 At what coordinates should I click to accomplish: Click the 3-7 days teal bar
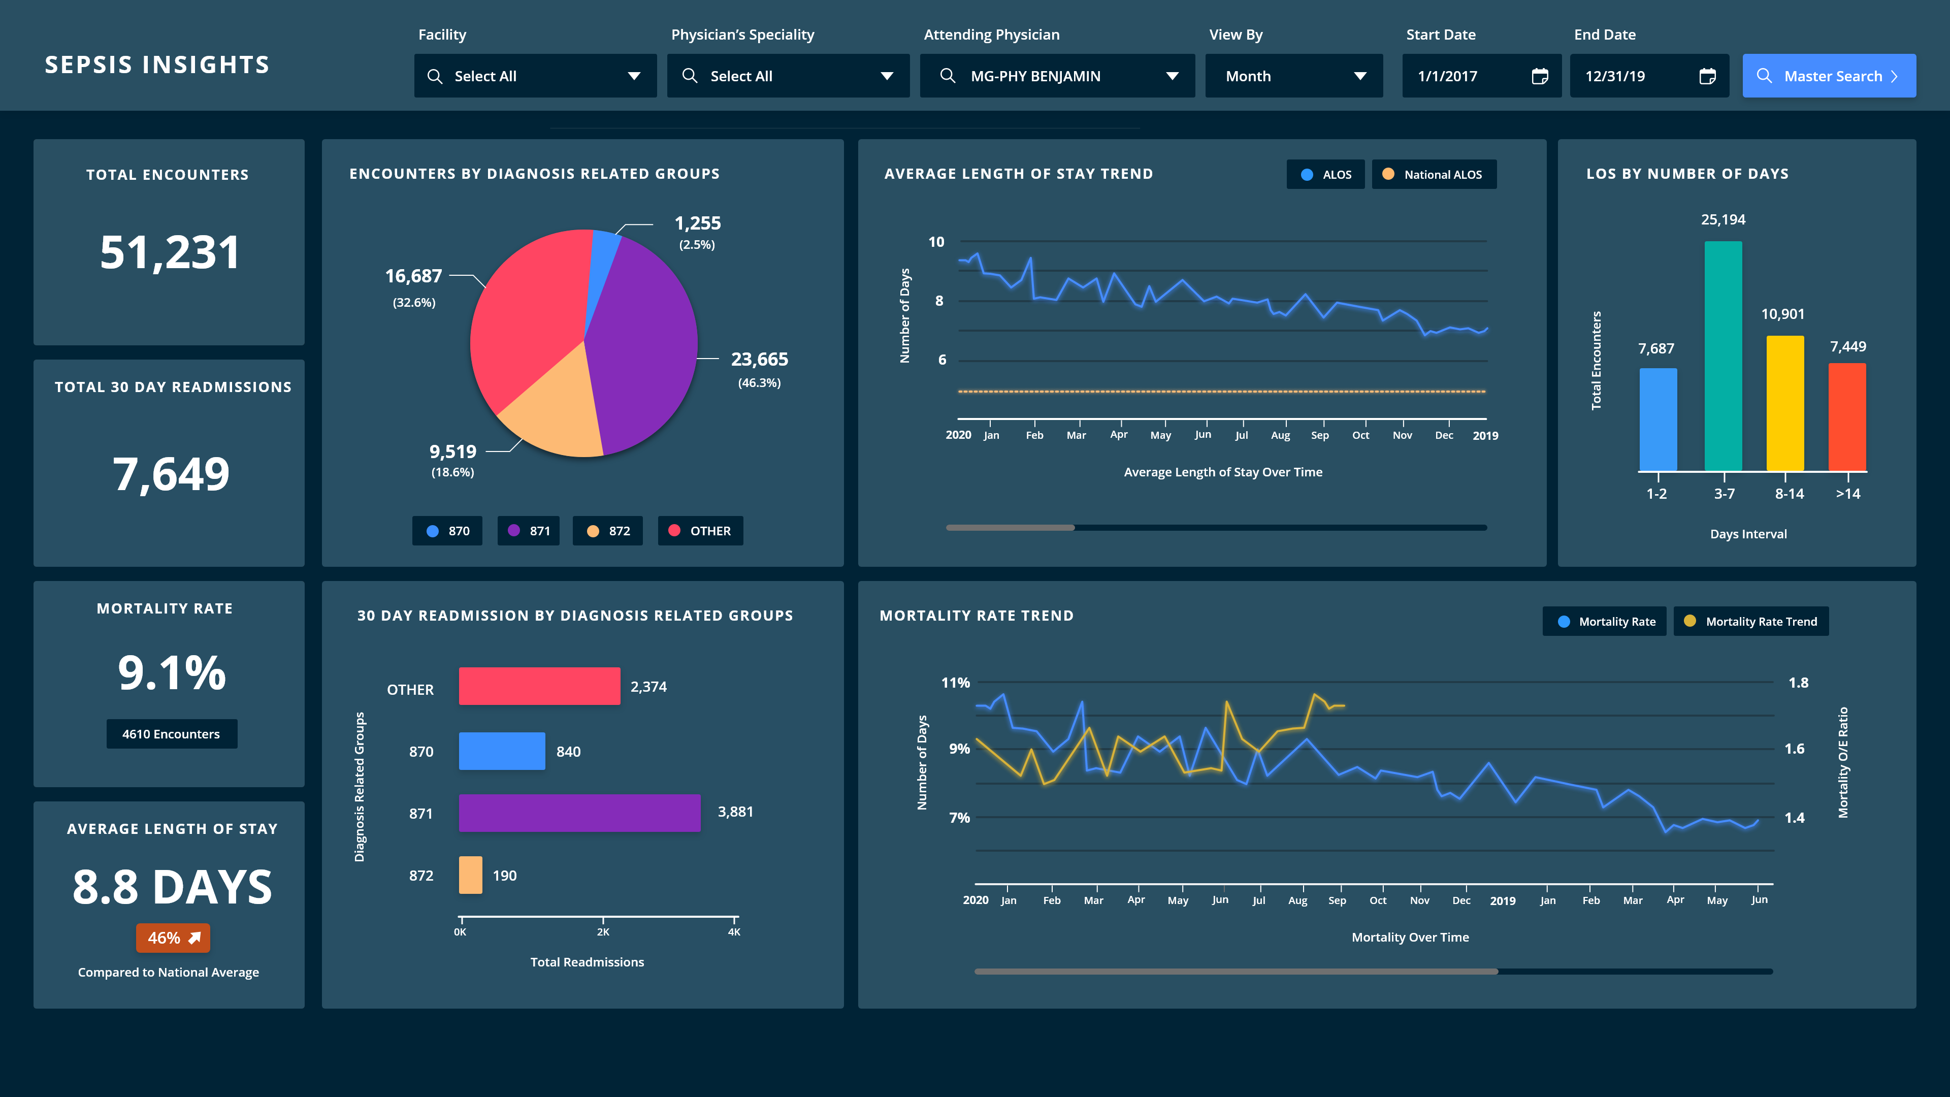pos(1723,356)
